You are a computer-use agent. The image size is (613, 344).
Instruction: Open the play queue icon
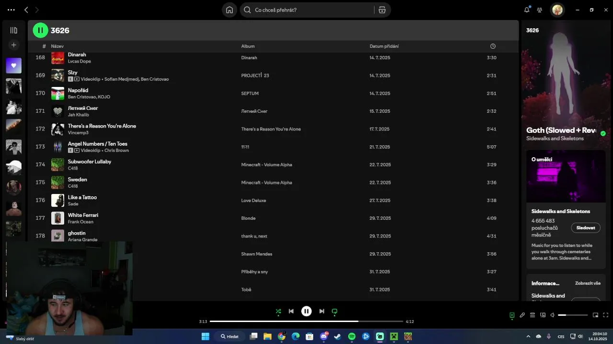click(533, 315)
